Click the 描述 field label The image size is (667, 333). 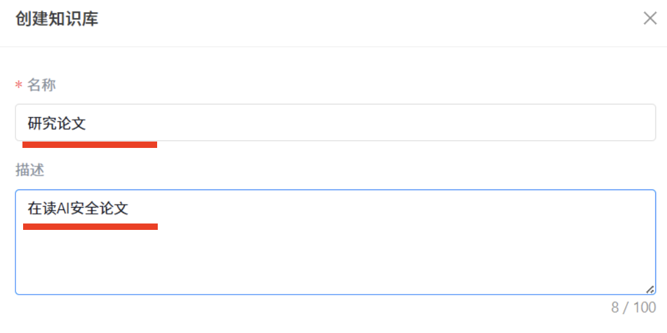[x=30, y=170]
